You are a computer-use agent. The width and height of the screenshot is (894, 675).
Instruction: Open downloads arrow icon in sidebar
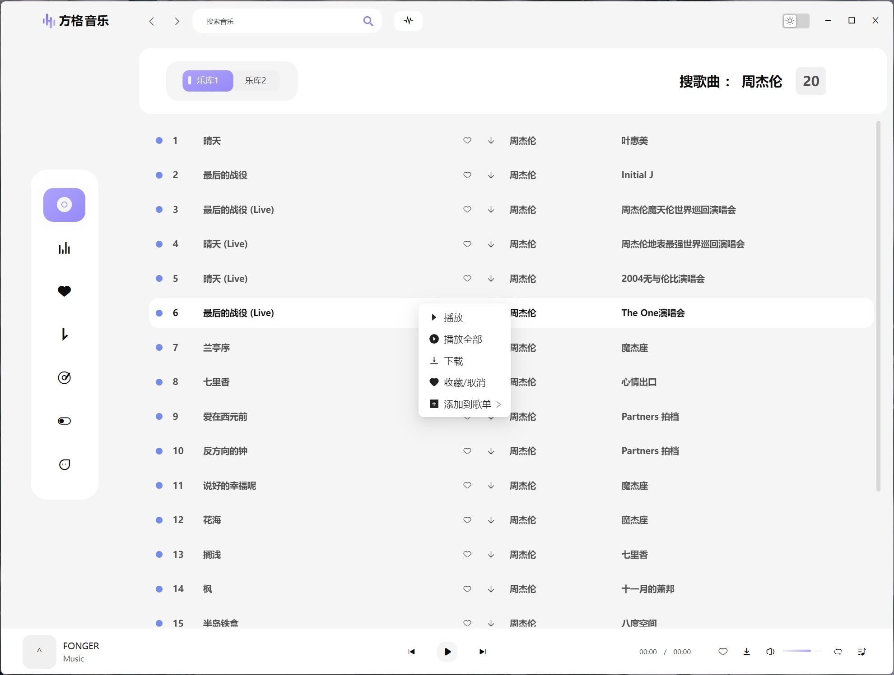click(64, 334)
